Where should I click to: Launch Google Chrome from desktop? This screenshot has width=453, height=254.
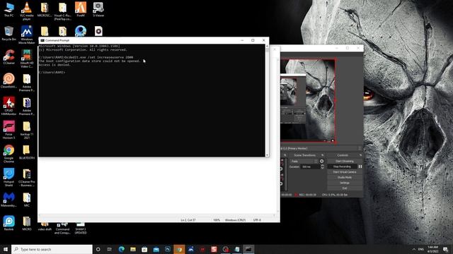pyautogui.click(x=8, y=154)
